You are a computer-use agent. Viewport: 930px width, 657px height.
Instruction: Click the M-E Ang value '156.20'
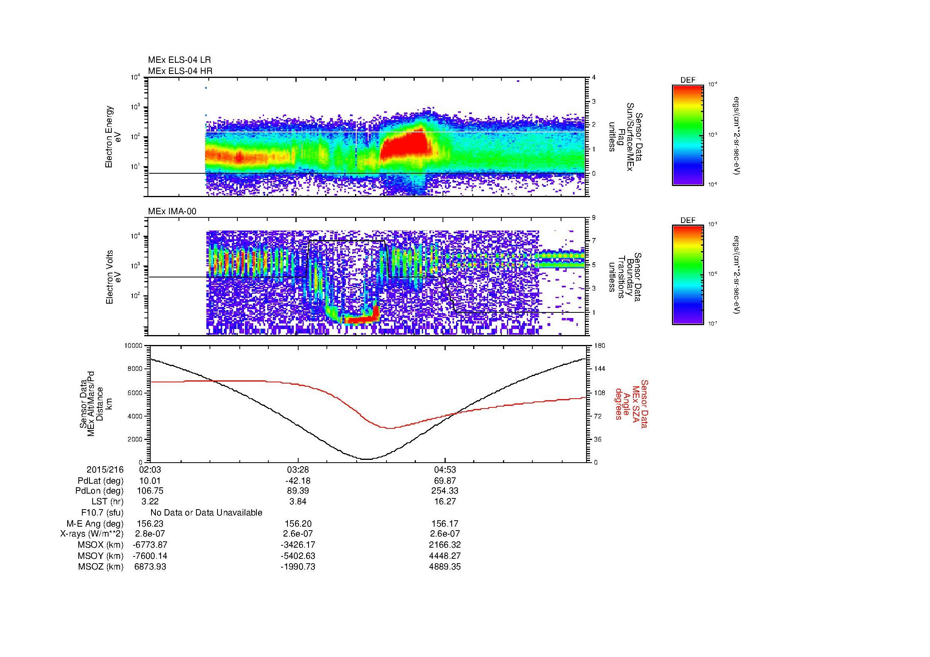(298, 523)
